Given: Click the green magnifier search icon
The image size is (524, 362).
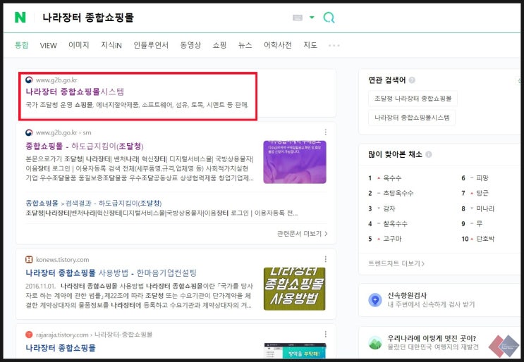Looking at the screenshot, I should (x=329, y=18).
